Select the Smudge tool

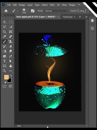coord(10,51)
